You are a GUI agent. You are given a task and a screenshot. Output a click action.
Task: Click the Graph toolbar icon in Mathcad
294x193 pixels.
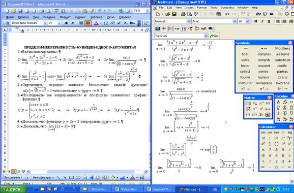(164, 28)
